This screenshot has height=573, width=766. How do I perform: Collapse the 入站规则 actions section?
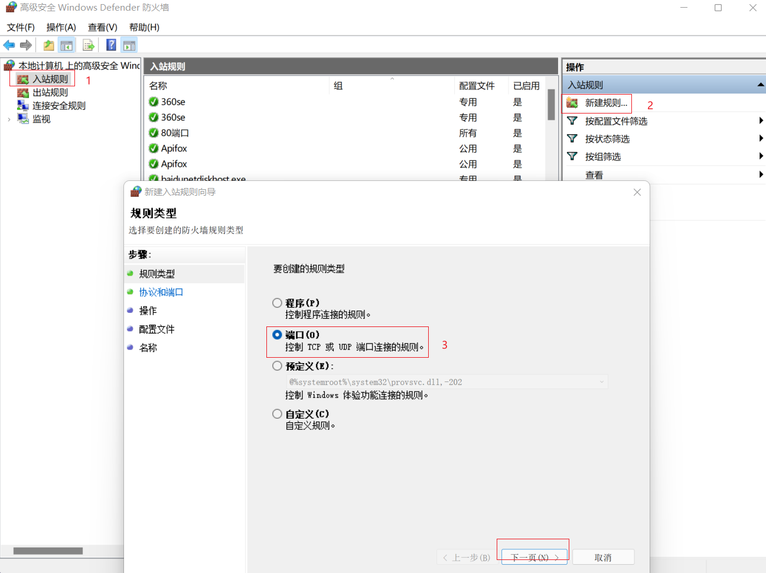(x=761, y=85)
